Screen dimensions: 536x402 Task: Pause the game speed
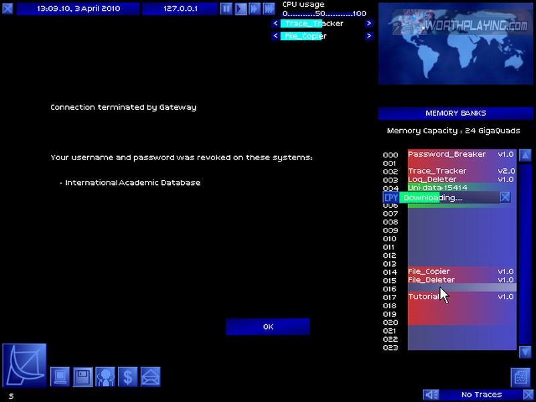[226, 9]
